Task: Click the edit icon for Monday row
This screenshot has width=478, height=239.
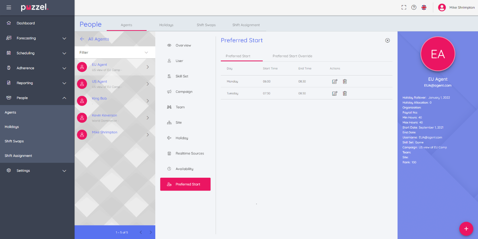Action: (334, 81)
